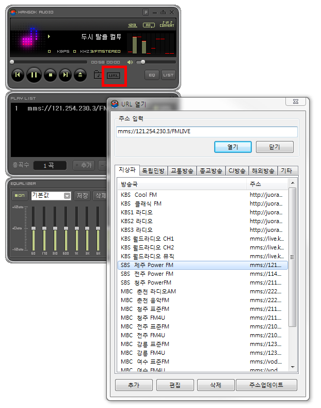Click the eject button in the player
This screenshot has width=321, height=408.
click(x=81, y=75)
